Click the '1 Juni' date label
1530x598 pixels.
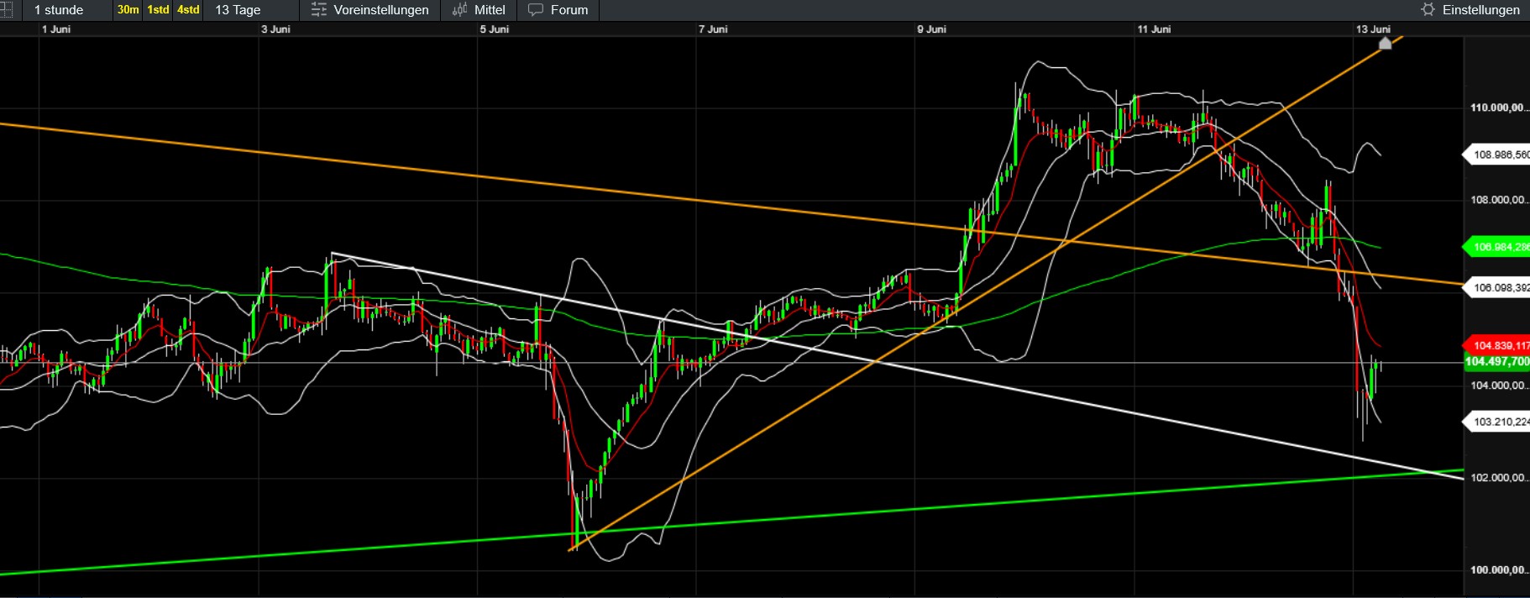coord(56,29)
